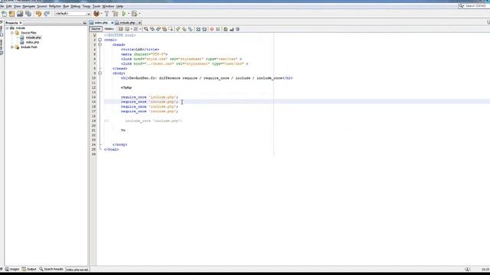Screen dimensions: 490x275
Task: Click the Undo arrow icon
Action: tap(38, 14)
